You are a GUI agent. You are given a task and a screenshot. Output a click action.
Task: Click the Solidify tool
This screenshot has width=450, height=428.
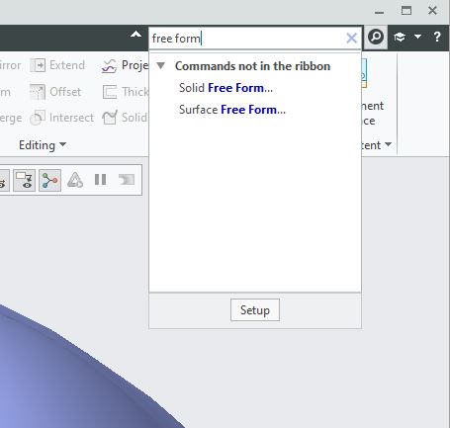tap(125, 118)
